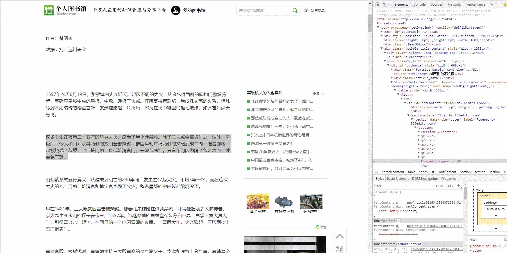Click the search magnifier icon
The height and width of the screenshot is (253, 507).
(x=295, y=10)
